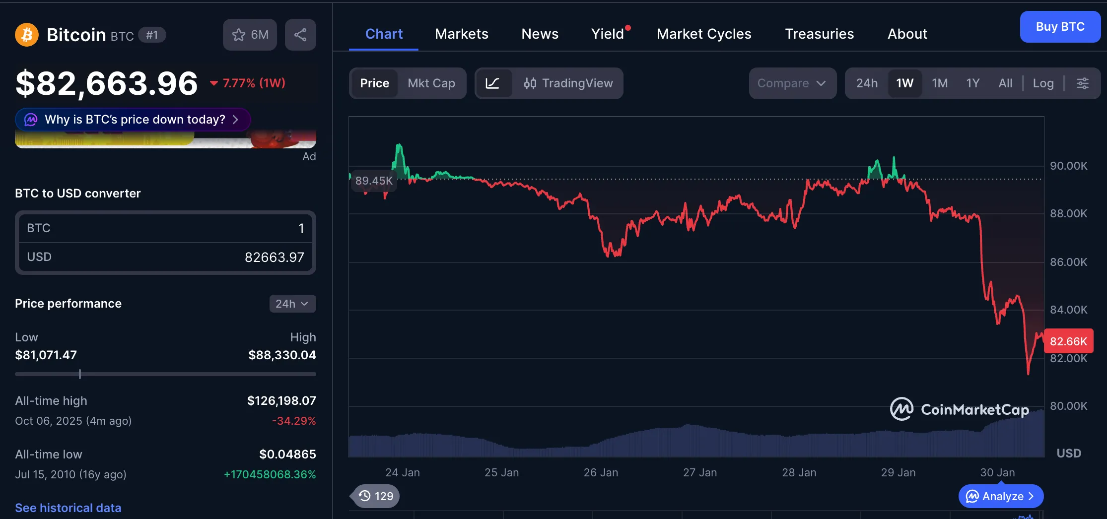Open chart settings sliders icon
Image resolution: width=1107 pixels, height=519 pixels.
click(1083, 83)
